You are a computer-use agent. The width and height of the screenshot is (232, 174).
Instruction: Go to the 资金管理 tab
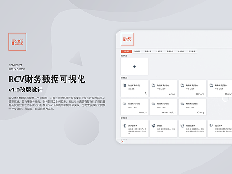click(159, 51)
